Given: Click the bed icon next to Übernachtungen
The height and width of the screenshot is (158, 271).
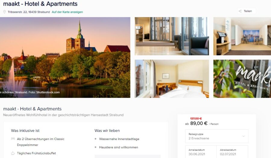Looking at the screenshot, I should point(13,139).
